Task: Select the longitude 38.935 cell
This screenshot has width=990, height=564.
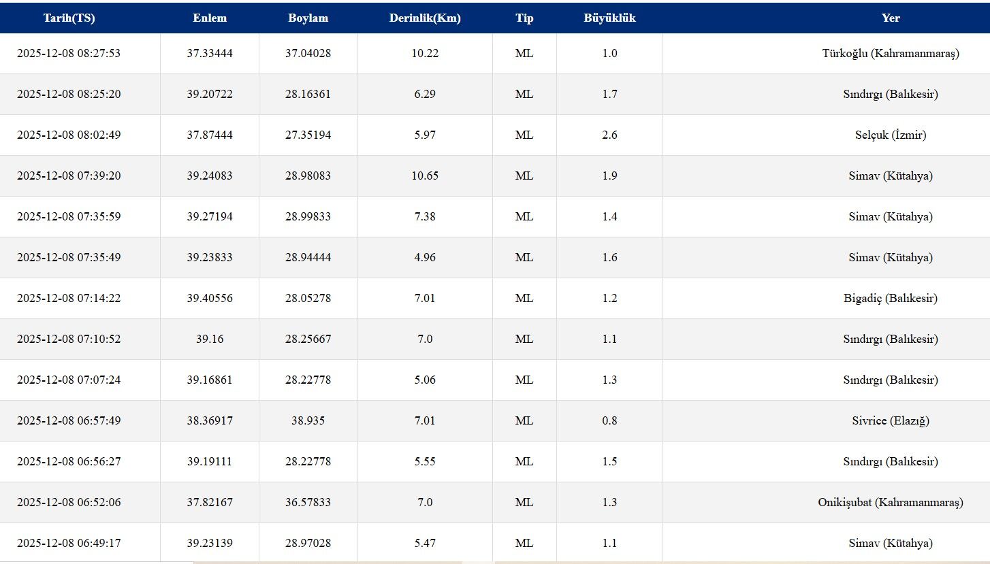Action: (308, 420)
